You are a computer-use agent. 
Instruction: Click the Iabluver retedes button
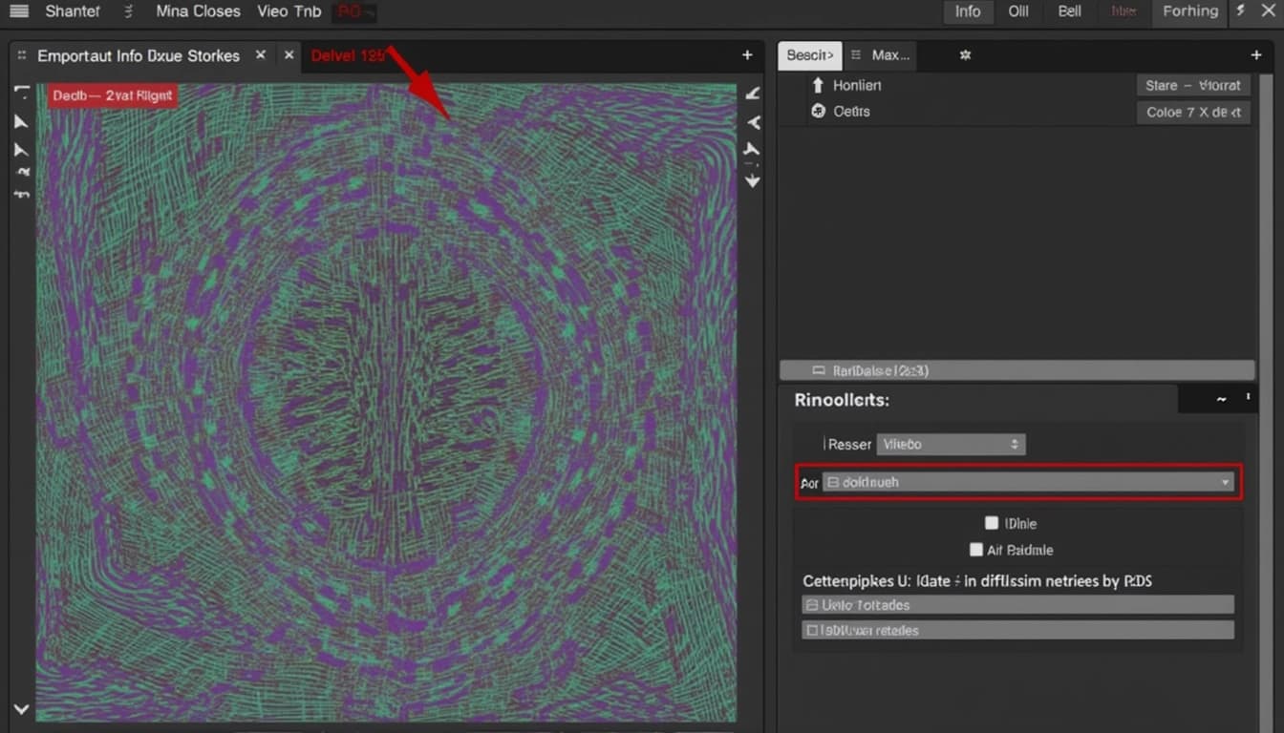1016,630
